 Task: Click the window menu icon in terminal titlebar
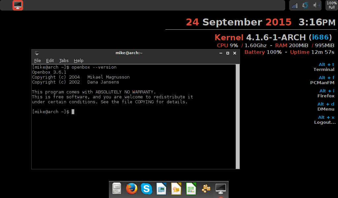click(x=37, y=53)
